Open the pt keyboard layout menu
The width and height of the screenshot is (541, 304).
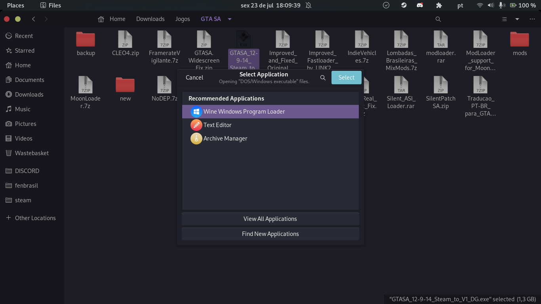click(x=460, y=5)
